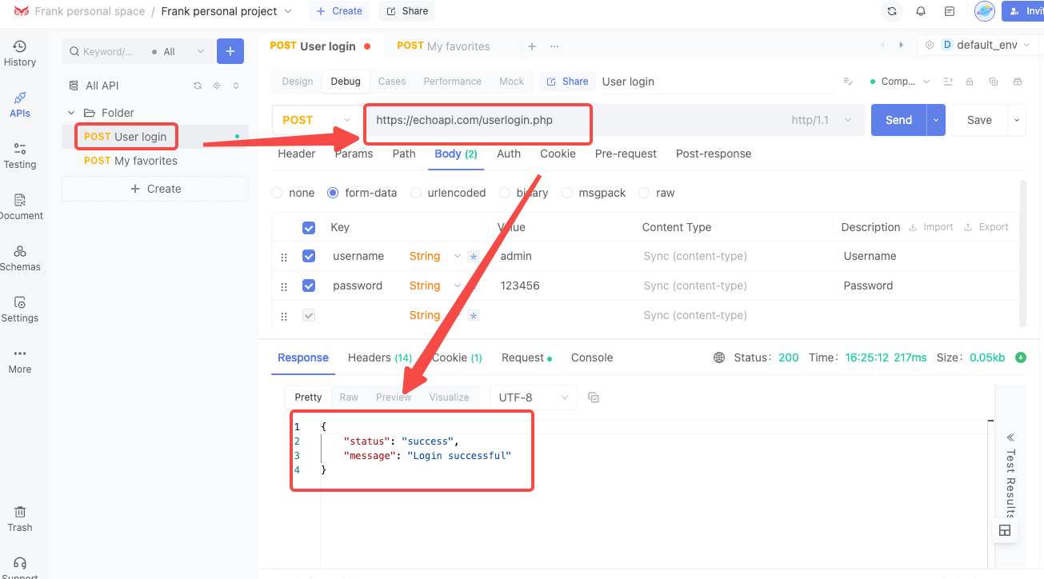Image resolution: width=1044 pixels, height=579 pixels.
Task: Select the raw body type radio
Action: (x=644, y=193)
